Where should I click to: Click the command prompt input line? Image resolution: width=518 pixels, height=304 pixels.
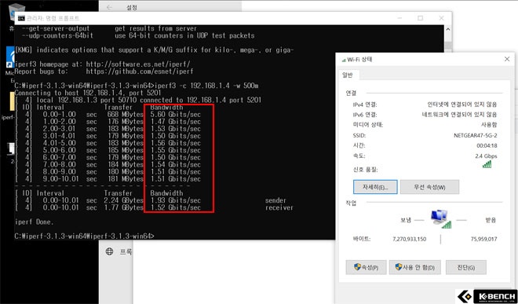click(85, 236)
